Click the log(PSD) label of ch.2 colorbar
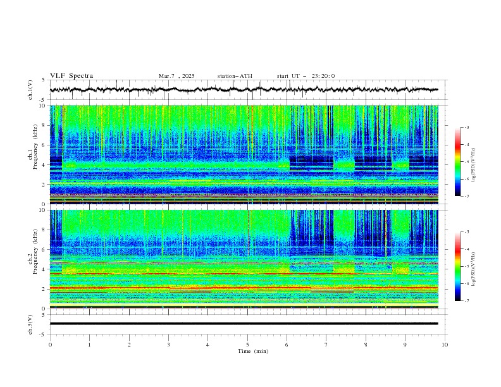 [x=474, y=269]
